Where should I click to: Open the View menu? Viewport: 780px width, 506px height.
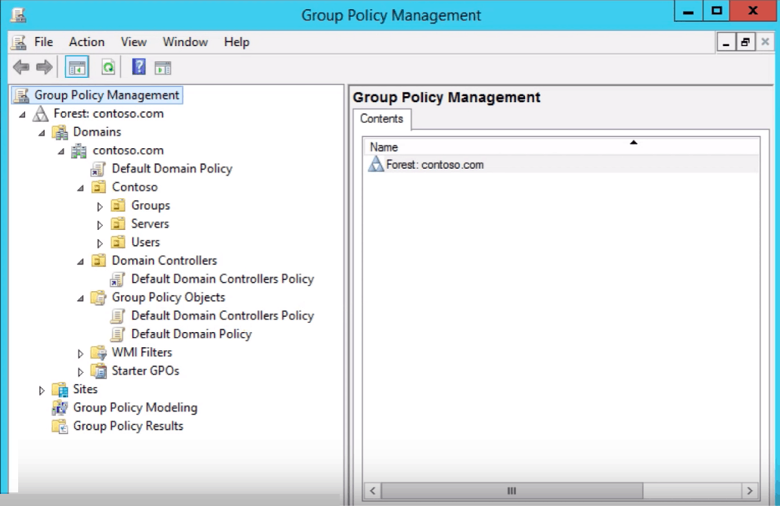pos(133,42)
